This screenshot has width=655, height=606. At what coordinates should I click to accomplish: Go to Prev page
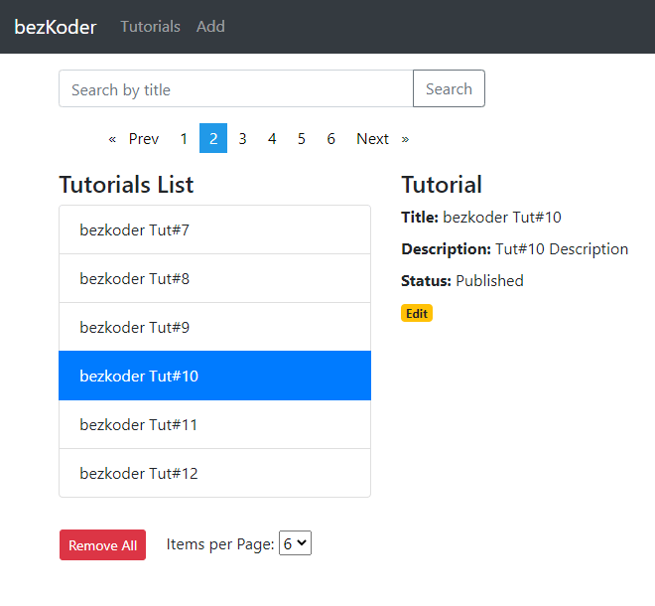click(x=144, y=138)
